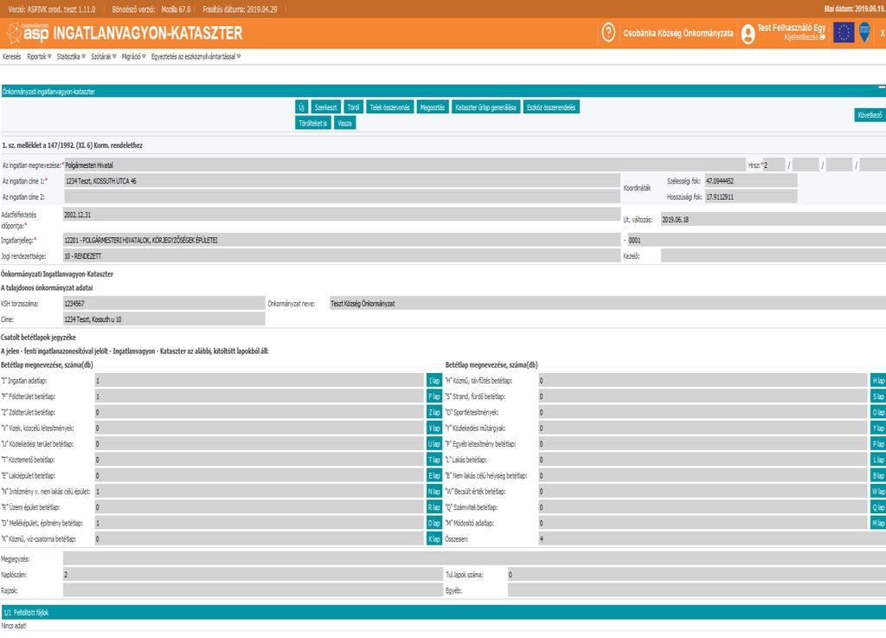Click the Kezelő field
This screenshot has height=638, width=886.
[773, 256]
